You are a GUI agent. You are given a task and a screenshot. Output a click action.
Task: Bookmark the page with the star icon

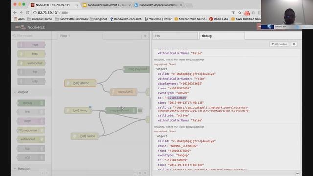240,13
